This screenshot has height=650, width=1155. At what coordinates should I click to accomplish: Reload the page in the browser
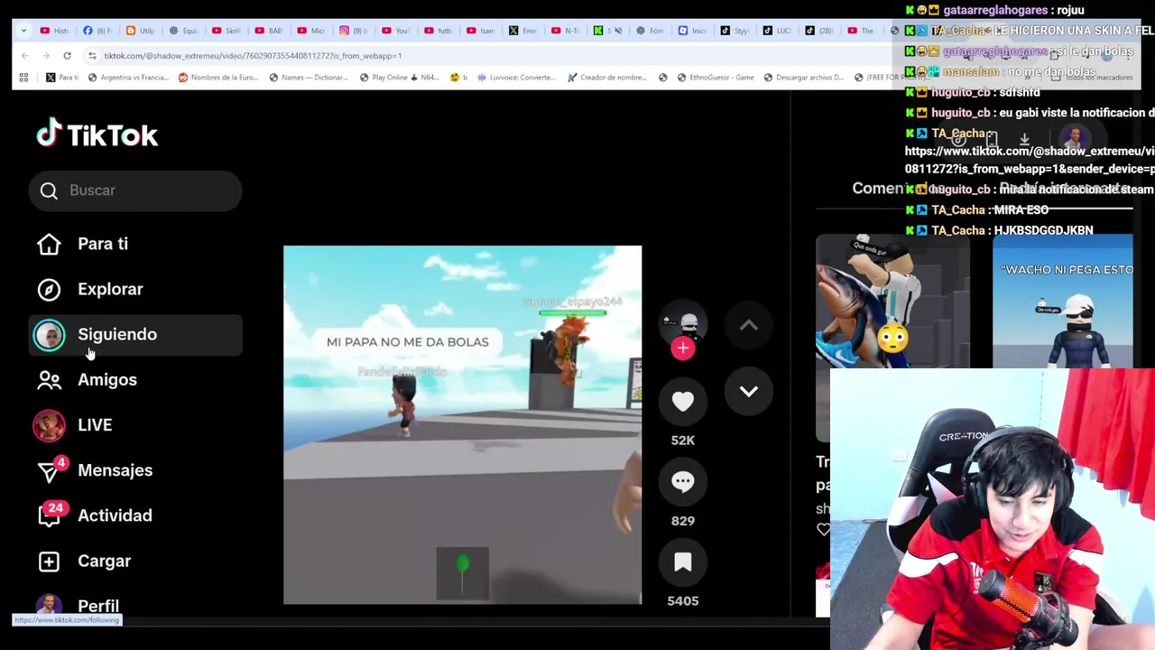tap(67, 56)
